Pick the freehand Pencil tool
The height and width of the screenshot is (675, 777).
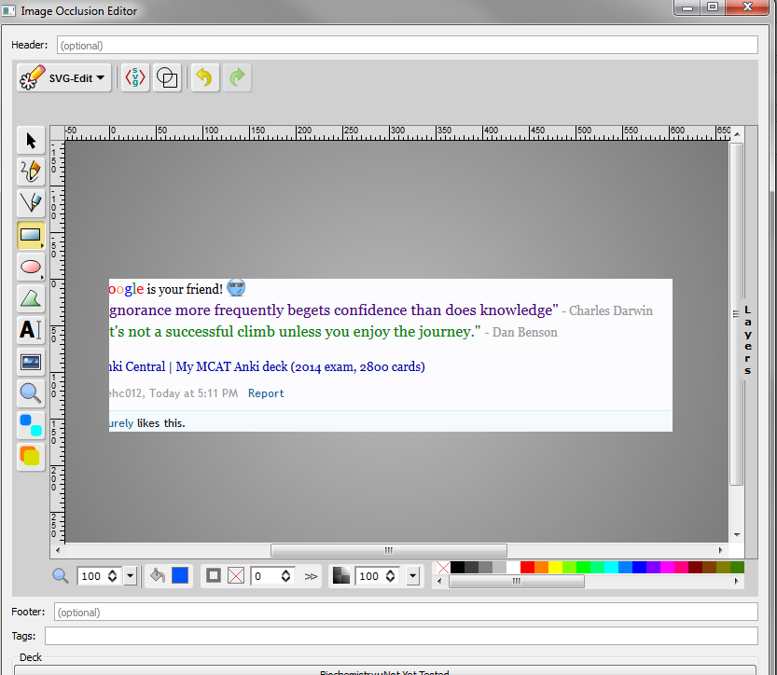click(31, 172)
